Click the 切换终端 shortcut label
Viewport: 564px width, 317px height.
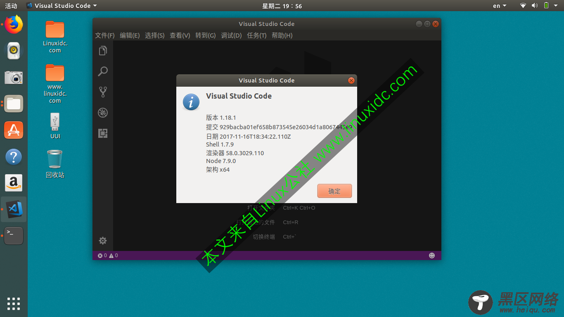(264, 237)
